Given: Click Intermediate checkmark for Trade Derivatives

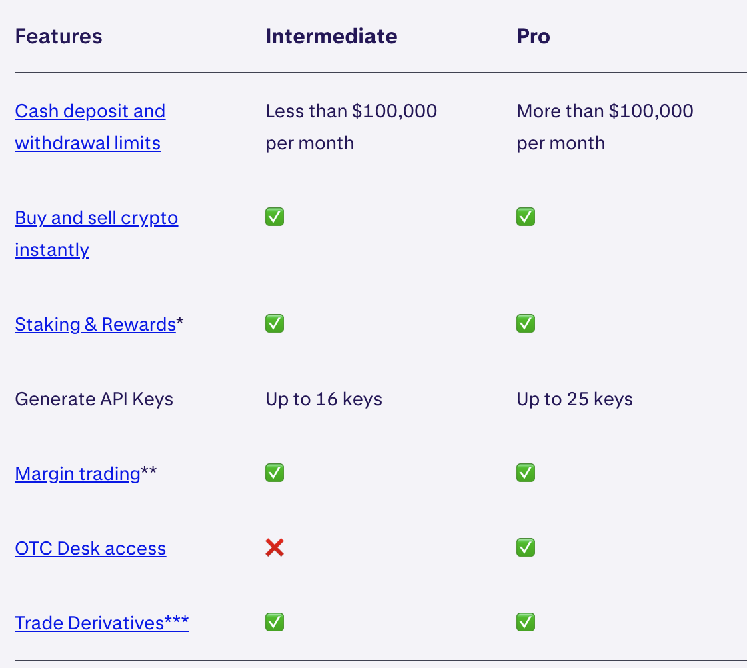Looking at the screenshot, I should (x=275, y=623).
